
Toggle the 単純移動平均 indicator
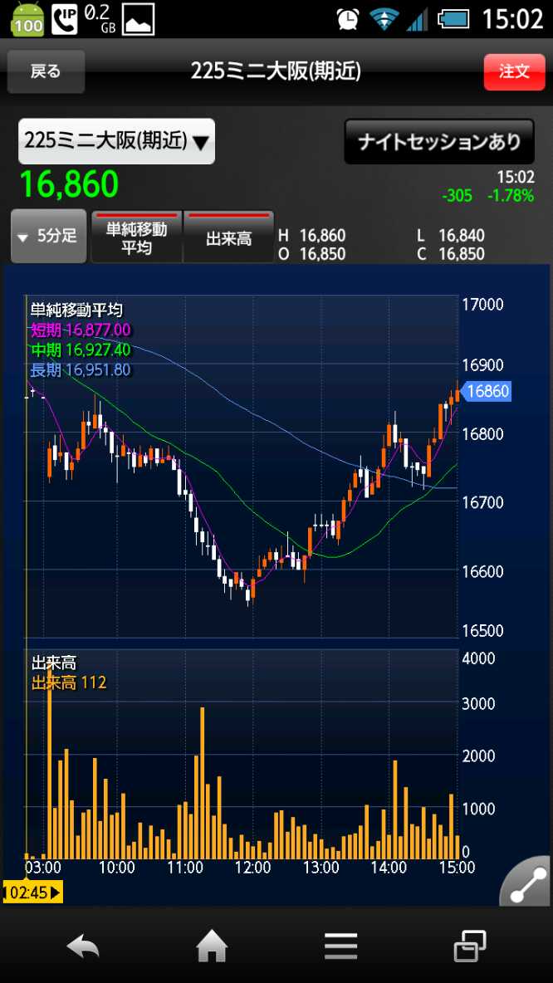pos(136,237)
